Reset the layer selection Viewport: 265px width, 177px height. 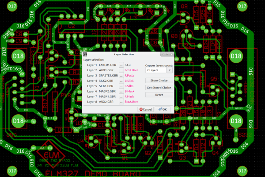159,95
